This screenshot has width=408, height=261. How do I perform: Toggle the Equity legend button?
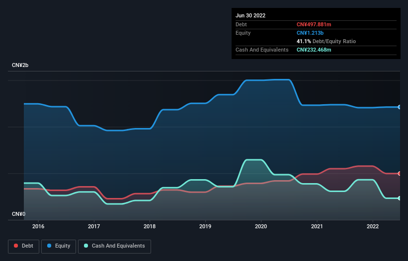59,246
